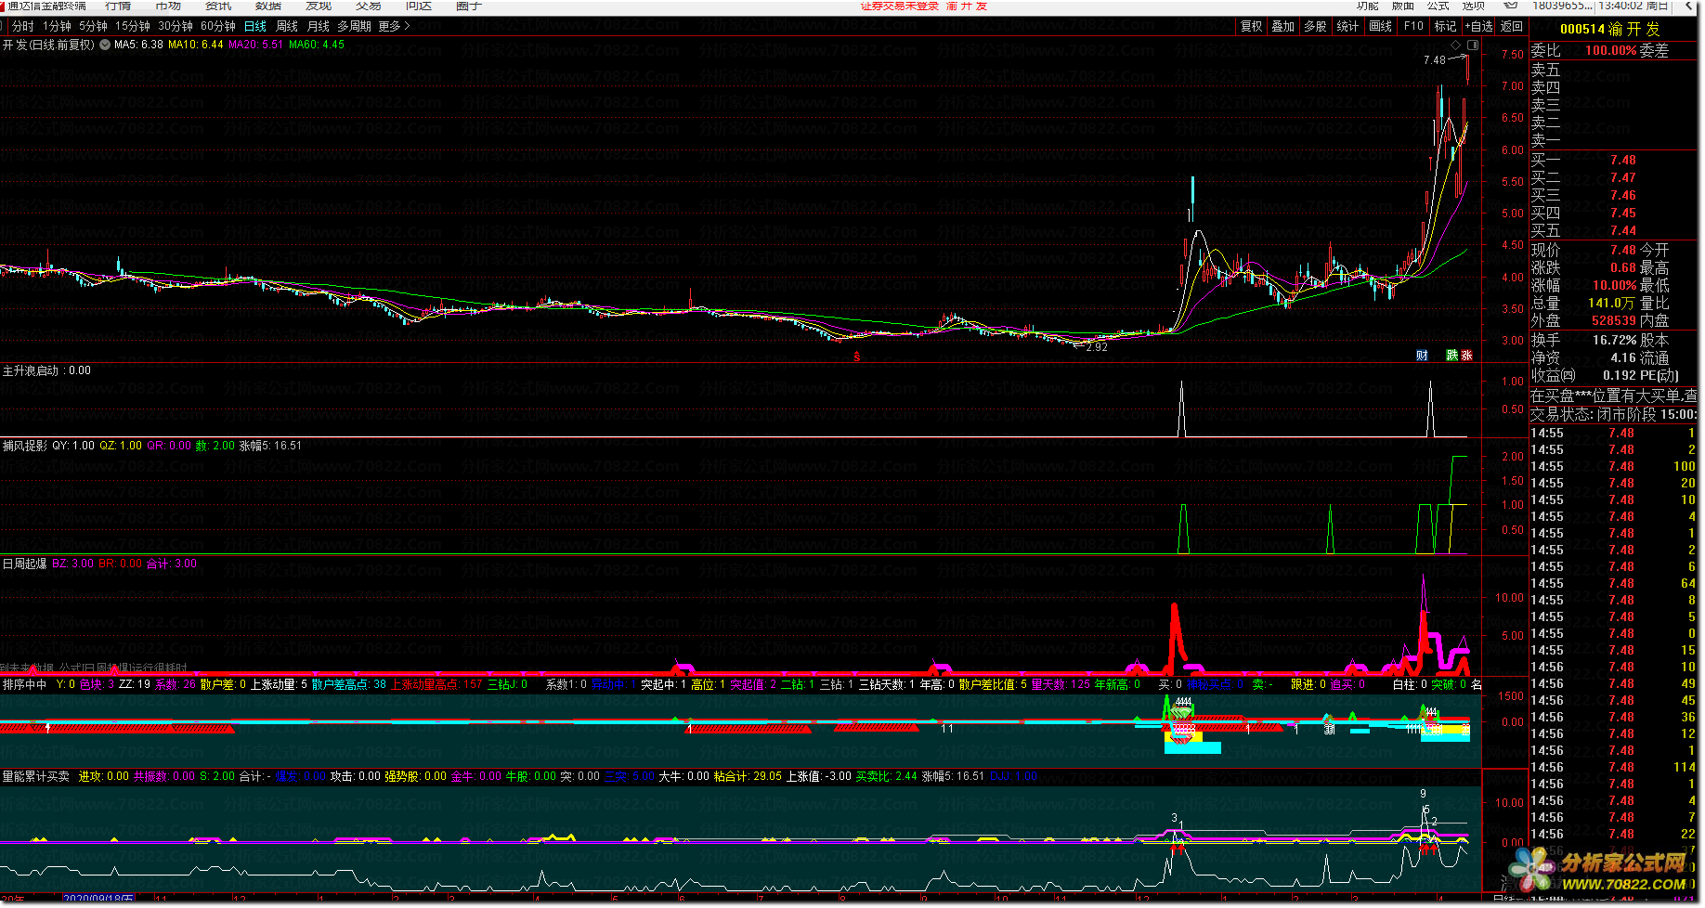The width and height of the screenshot is (1705, 908).
Task: Click the 复权 toolbar button
Action: coord(1252,26)
